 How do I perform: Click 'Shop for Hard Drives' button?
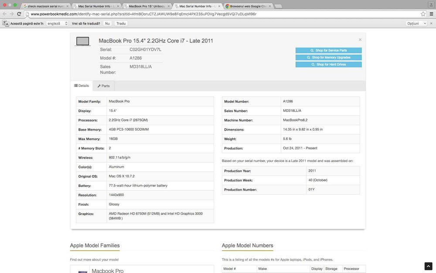pyautogui.click(x=328, y=64)
